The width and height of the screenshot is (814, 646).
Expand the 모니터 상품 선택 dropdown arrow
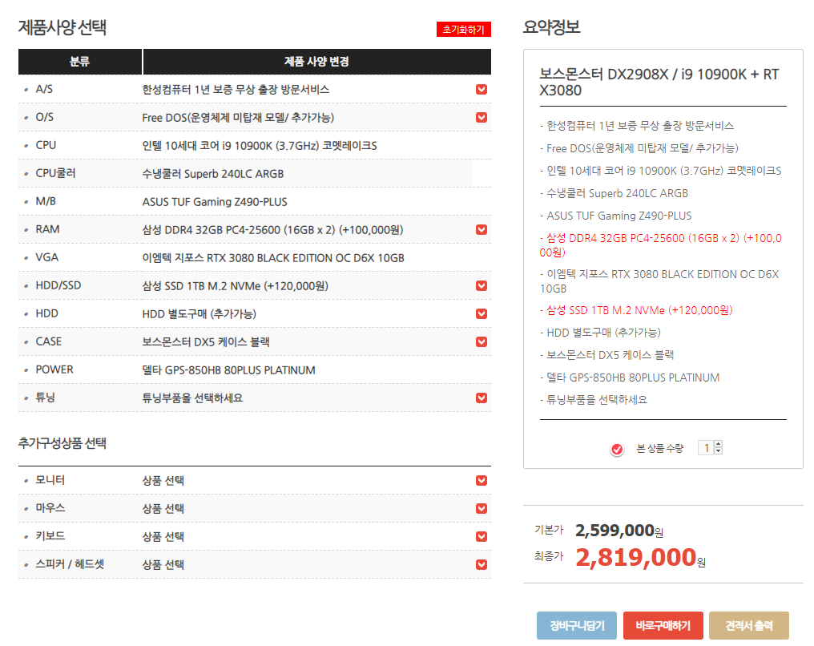[482, 480]
